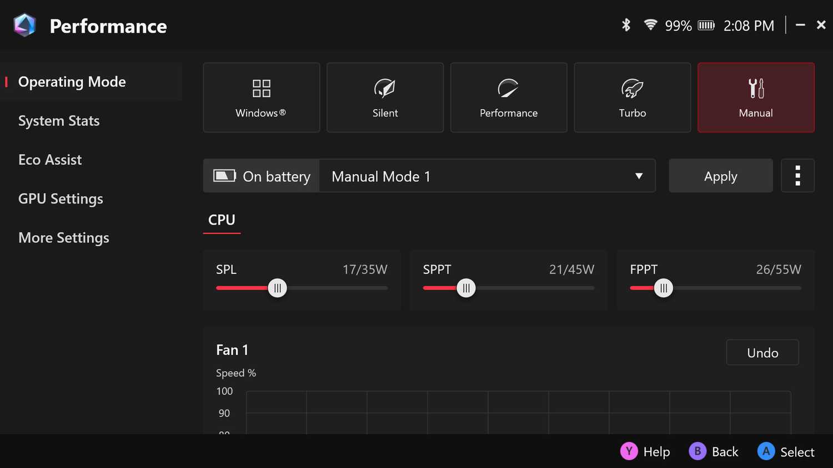The image size is (833, 468).
Task: Enable Turbo mode
Action: (x=632, y=97)
